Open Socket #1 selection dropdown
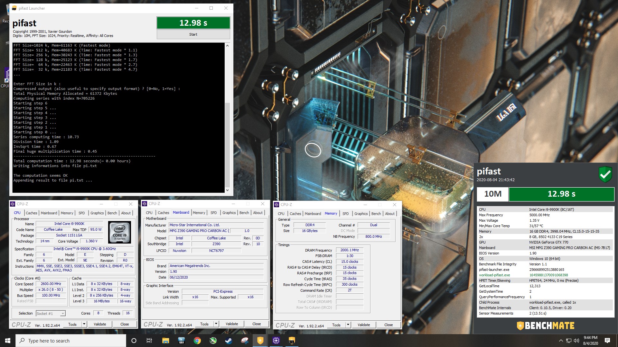Image resolution: width=618 pixels, height=347 pixels. tap(51, 313)
